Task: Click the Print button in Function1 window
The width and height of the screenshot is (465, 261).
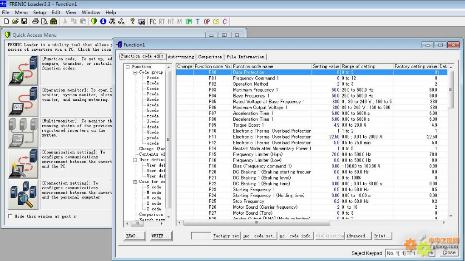Action: pos(382,236)
